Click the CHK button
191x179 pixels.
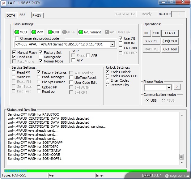tap(156, 33)
